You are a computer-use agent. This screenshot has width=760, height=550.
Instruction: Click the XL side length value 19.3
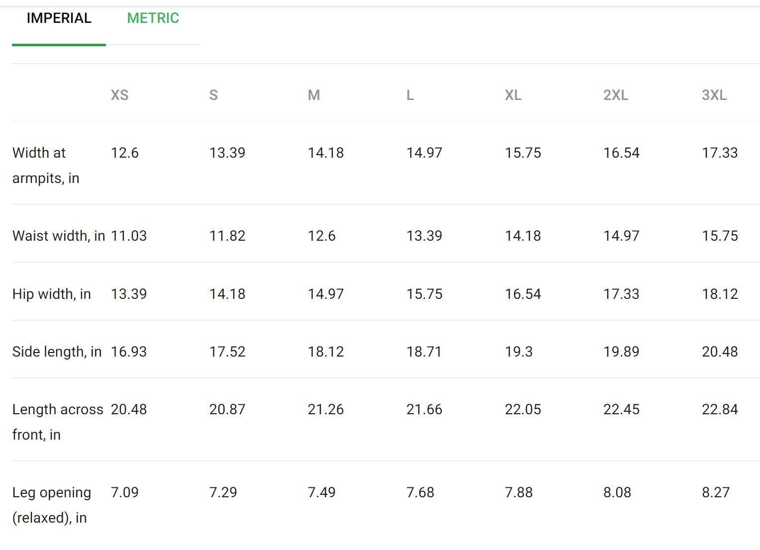[x=519, y=352]
